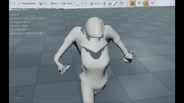Change the x1.0 playback speed
The height and width of the screenshot is (103, 184).
click(x=81, y=3)
